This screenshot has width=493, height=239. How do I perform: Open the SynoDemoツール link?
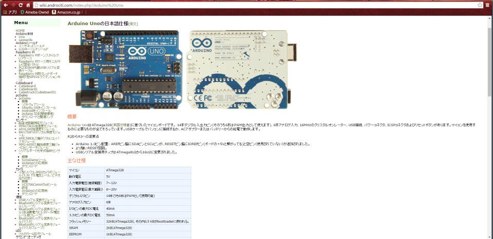[34, 160]
